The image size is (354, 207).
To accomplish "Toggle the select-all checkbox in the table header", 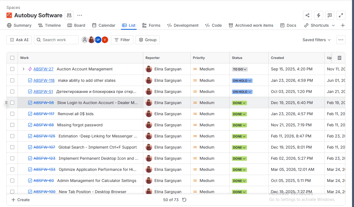I will click(x=12, y=58).
